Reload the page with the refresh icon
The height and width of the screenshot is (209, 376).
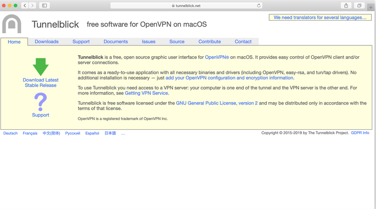pos(258,6)
